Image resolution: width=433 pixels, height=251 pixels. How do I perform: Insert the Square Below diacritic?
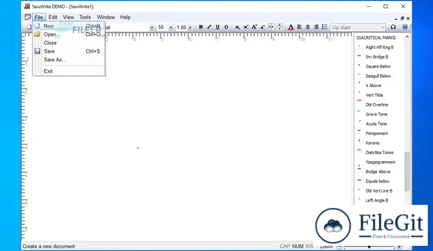pos(379,66)
